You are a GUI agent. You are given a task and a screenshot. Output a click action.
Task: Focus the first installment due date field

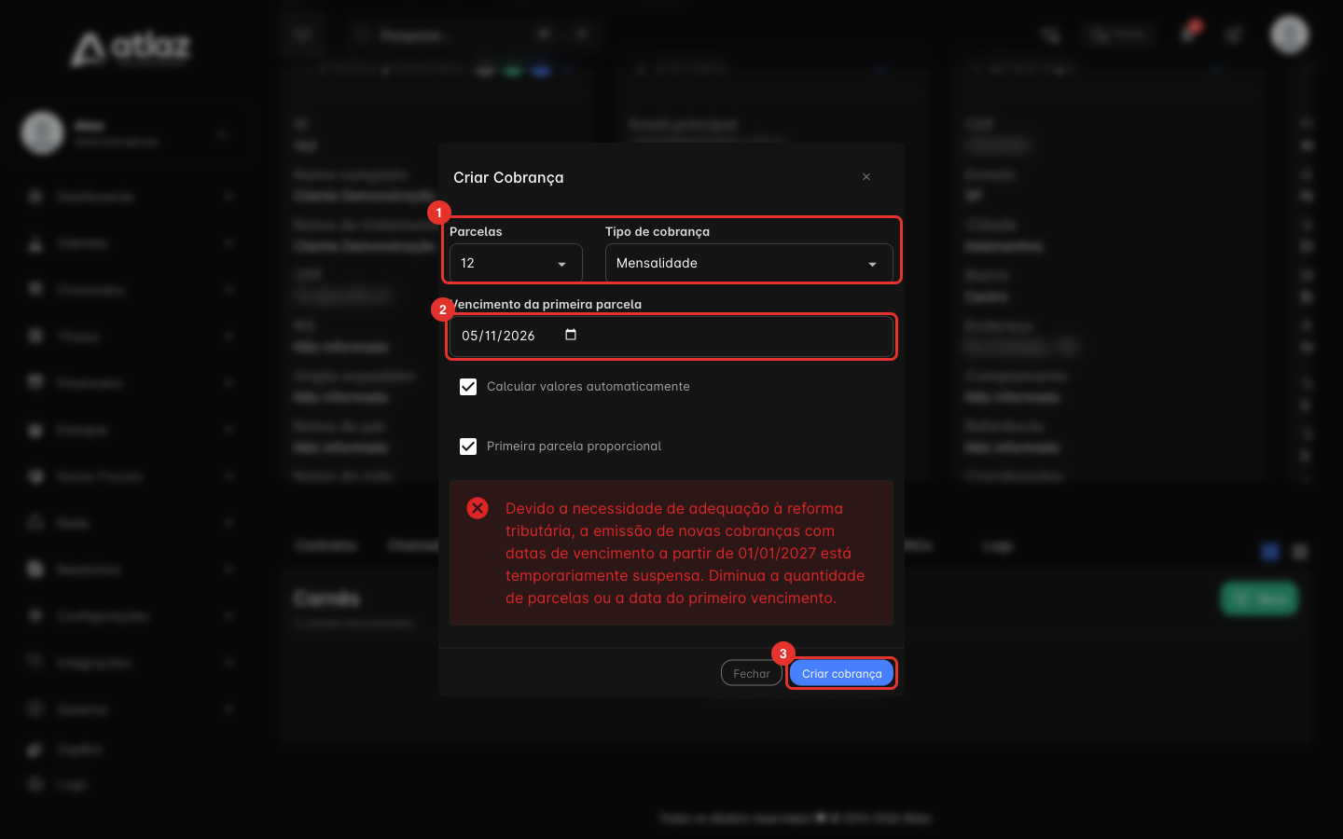tap(671, 336)
